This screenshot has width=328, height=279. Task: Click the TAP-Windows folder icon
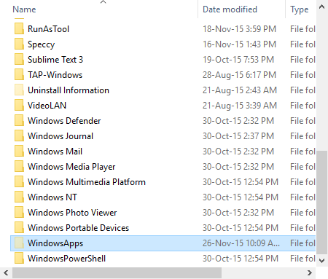[x=19, y=75]
